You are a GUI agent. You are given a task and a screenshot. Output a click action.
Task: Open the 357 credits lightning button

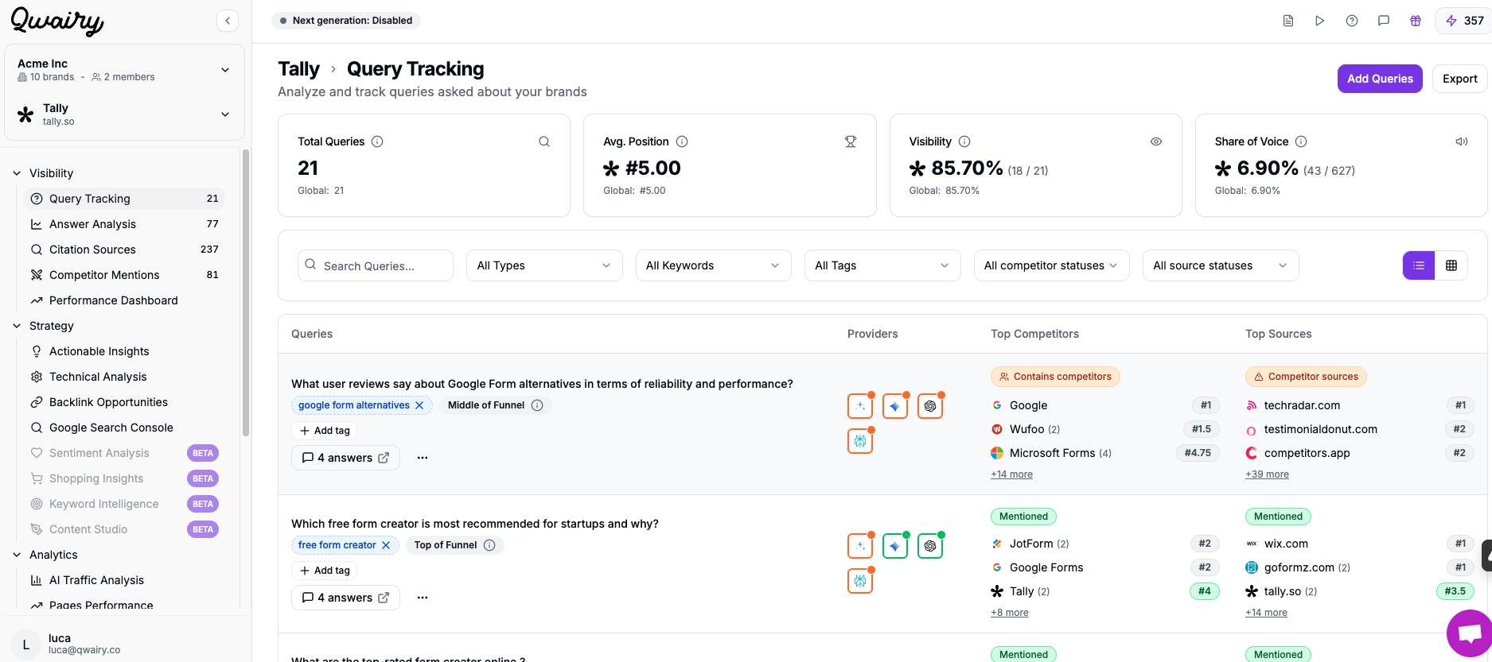pyautogui.click(x=1464, y=21)
